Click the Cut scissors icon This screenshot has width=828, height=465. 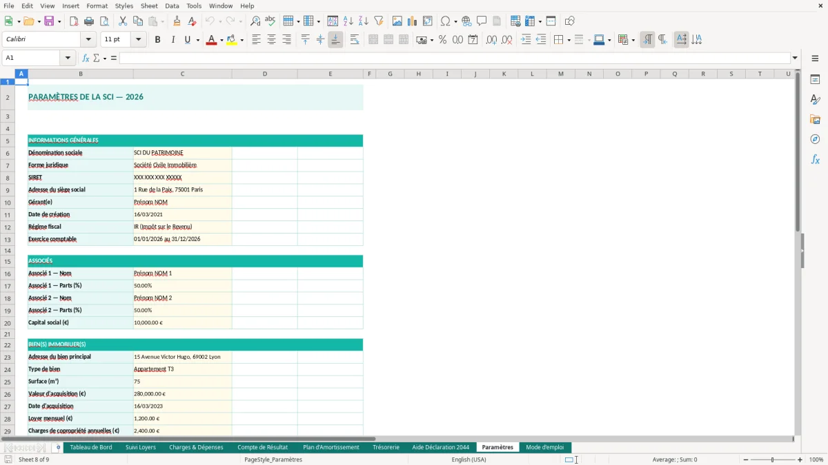click(123, 21)
